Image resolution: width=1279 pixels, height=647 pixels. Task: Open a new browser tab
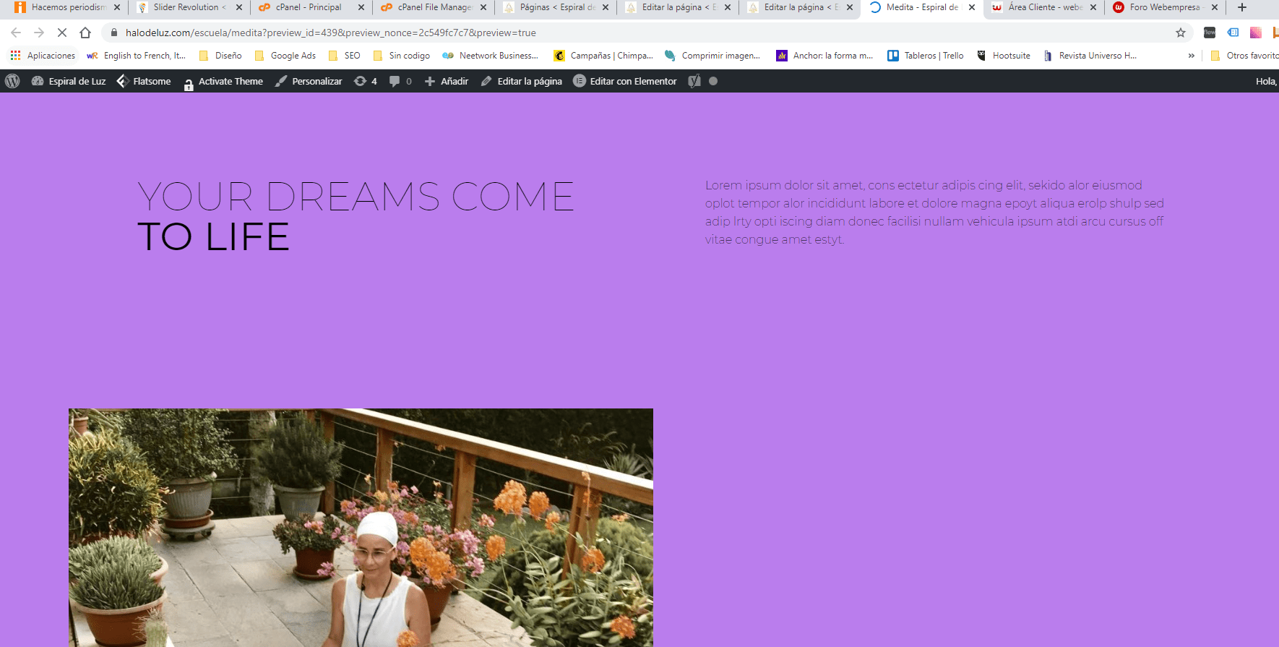pyautogui.click(x=1242, y=7)
